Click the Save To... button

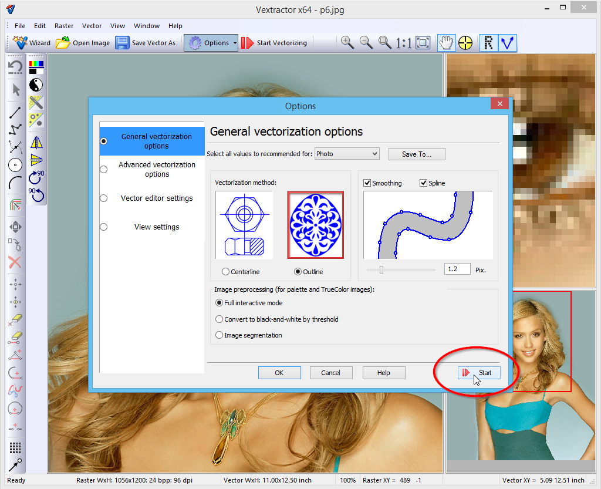(417, 154)
